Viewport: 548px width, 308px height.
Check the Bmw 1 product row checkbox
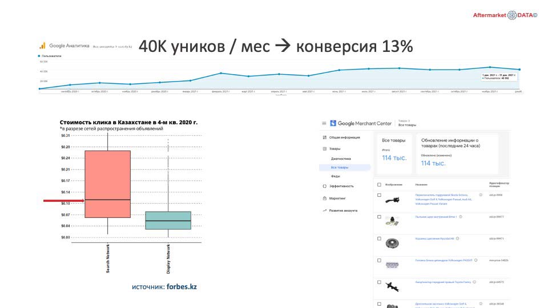379,217
